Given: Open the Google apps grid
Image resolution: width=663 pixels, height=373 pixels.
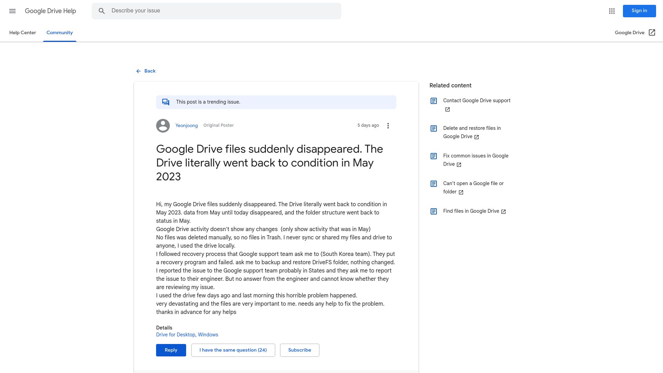Looking at the screenshot, I should point(612,11).
